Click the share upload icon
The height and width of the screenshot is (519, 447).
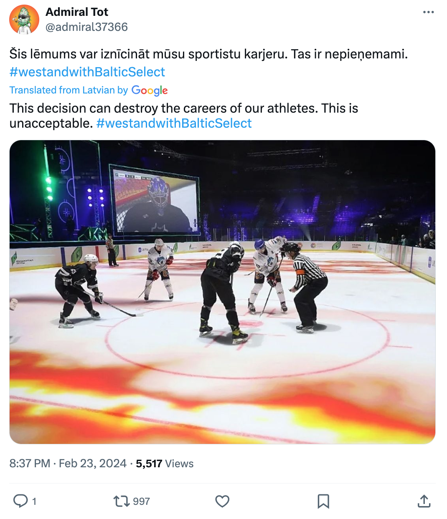424,501
